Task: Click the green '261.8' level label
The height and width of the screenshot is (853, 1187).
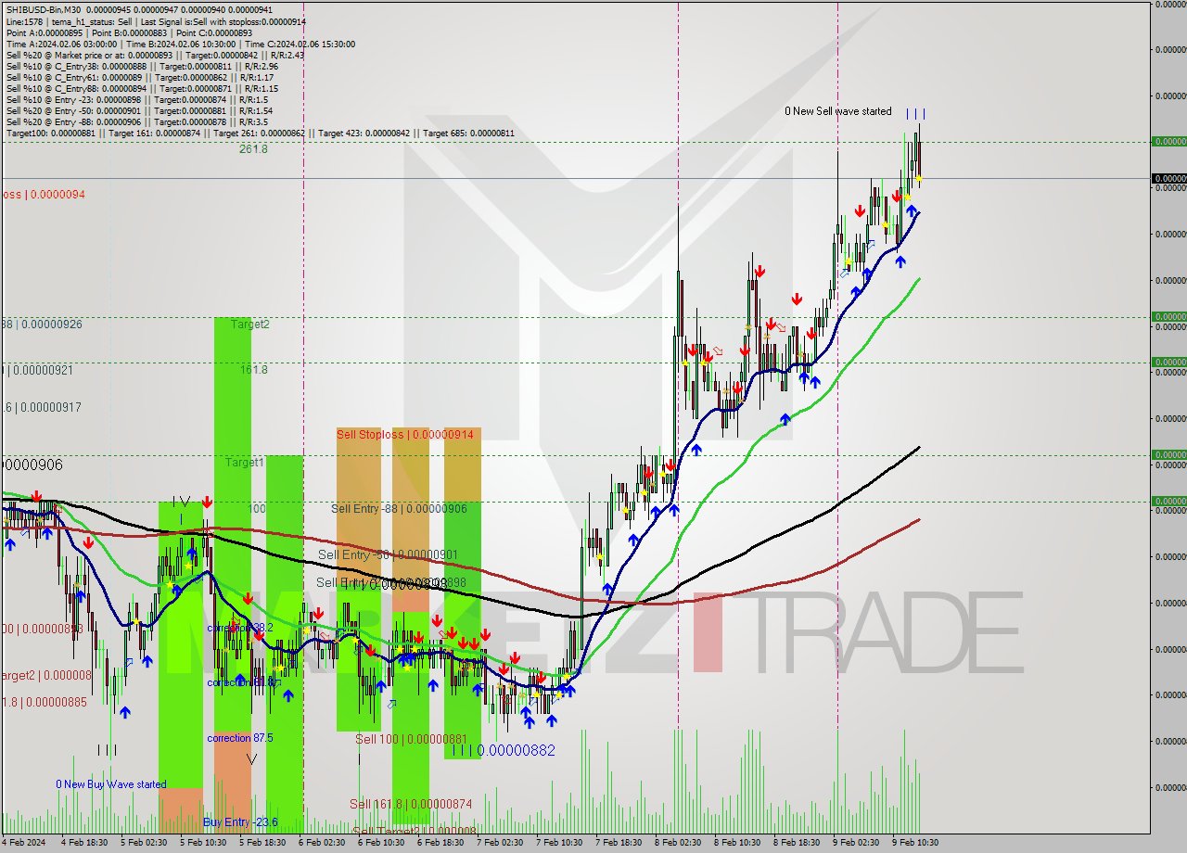Action: pos(253,148)
